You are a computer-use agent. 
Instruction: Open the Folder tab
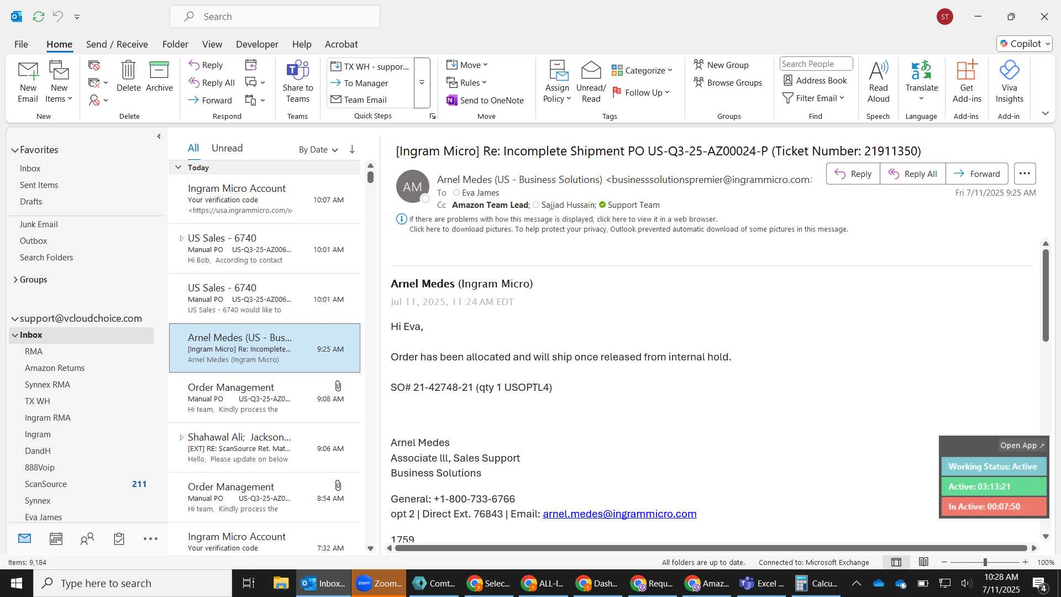point(175,44)
